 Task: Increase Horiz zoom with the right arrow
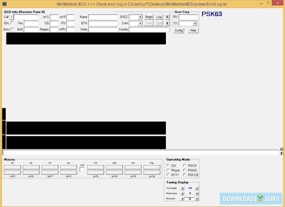tap(197, 193)
